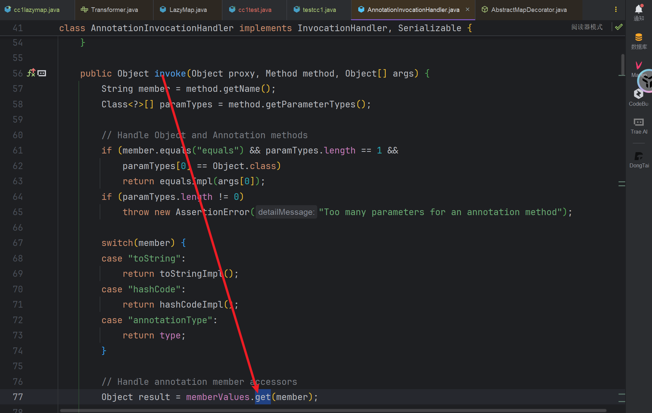Switch to the Transformer.java tab
Screen dimensions: 652x413
[114, 10]
